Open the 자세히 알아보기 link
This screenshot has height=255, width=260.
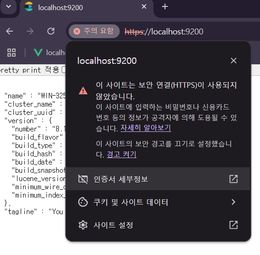pyautogui.click(x=145, y=128)
